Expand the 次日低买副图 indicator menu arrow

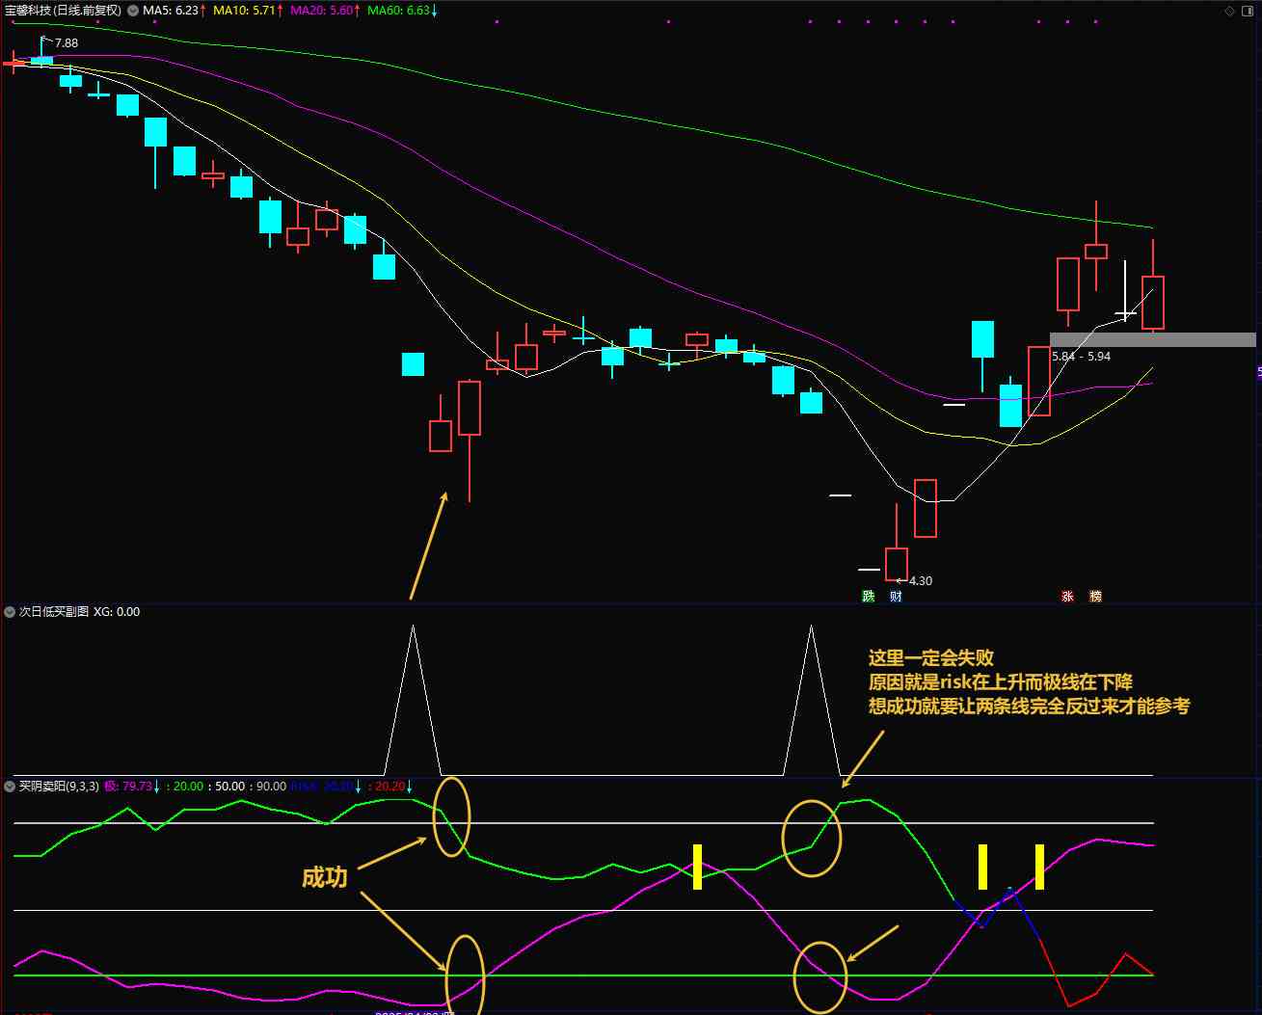pyautogui.click(x=10, y=612)
